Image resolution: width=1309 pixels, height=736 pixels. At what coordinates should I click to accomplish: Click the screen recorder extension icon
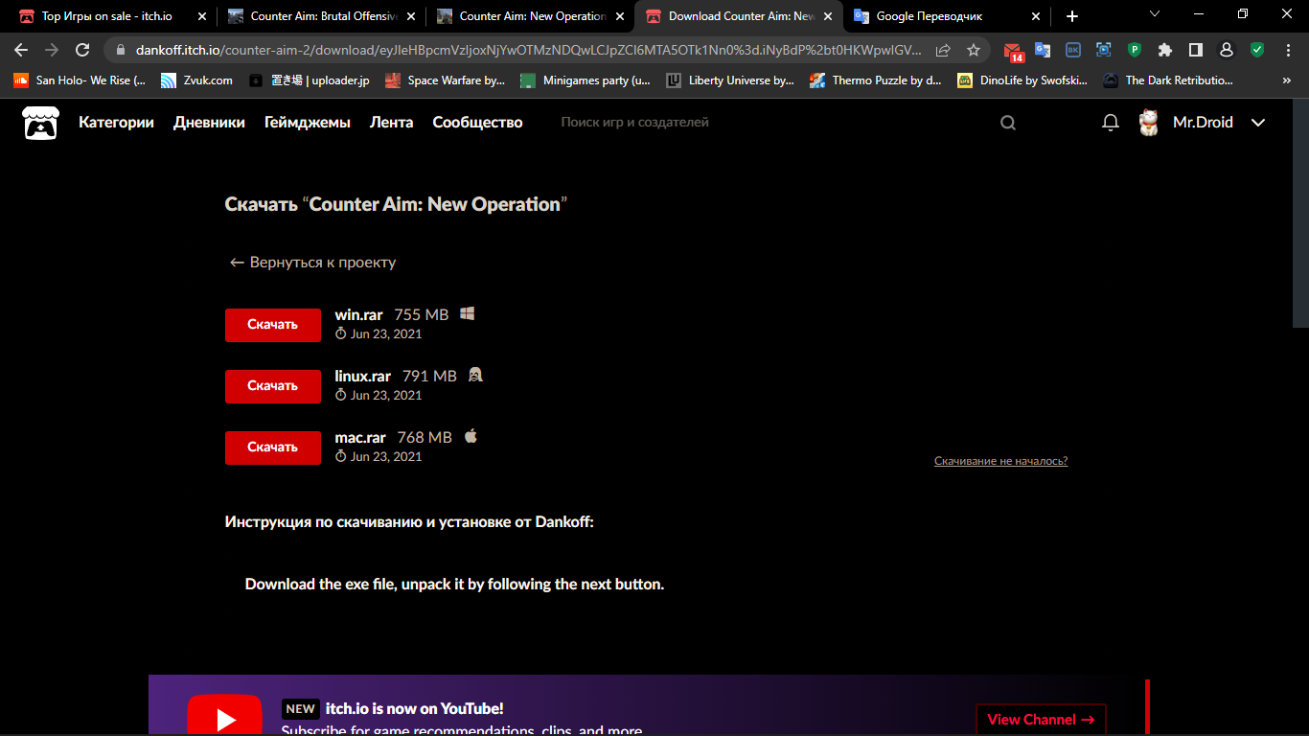tap(1104, 50)
